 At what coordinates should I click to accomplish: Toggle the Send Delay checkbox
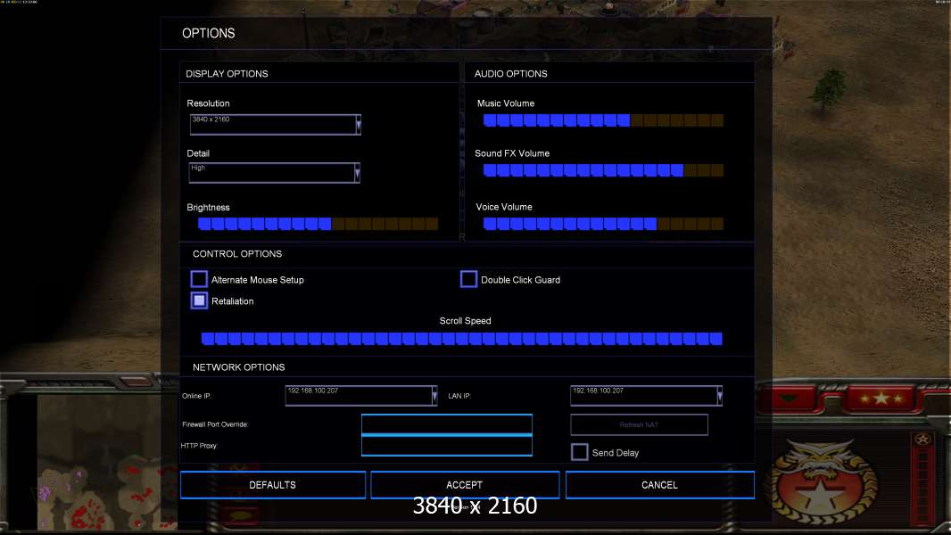(579, 452)
